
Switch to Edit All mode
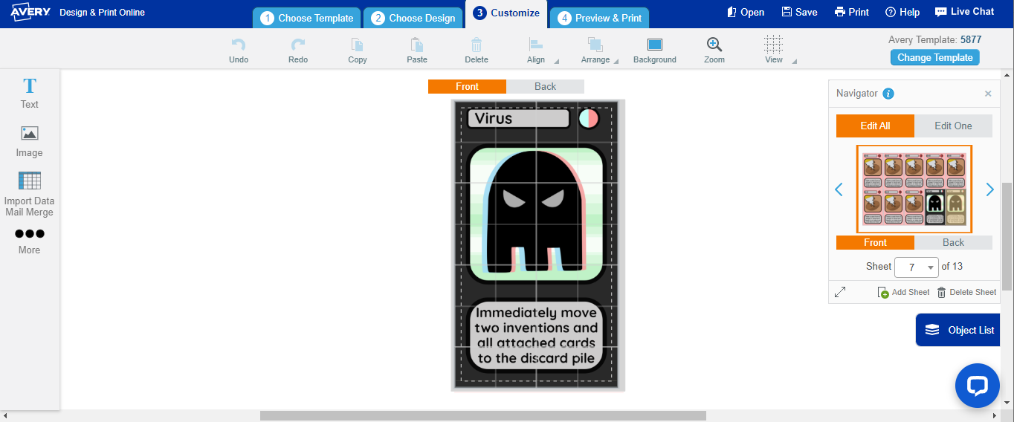(875, 126)
